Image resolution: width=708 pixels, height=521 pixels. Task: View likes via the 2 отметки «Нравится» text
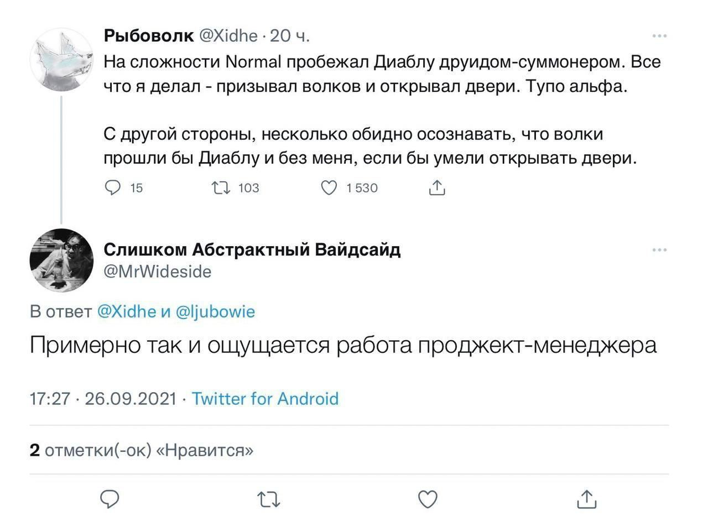[x=141, y=451]
